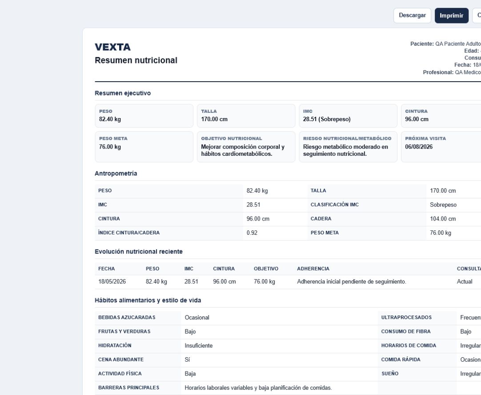Select the Índice cintura/cadera value 0.92

[x=252, y=233]
